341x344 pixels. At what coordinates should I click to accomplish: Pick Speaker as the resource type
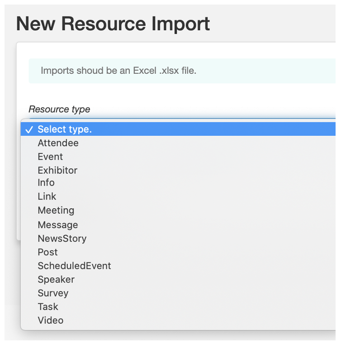tap(178, 279)
